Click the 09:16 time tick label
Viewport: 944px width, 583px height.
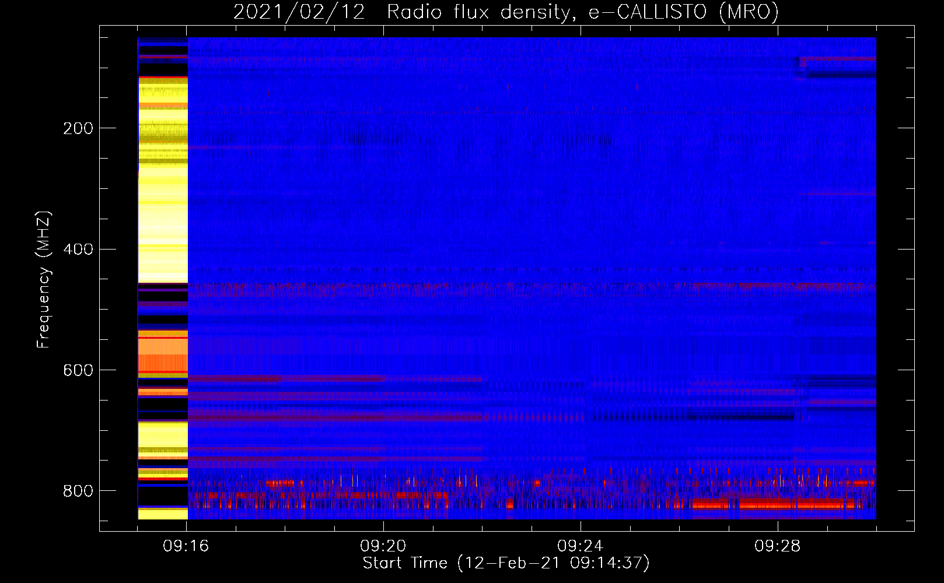pos(186,546)
